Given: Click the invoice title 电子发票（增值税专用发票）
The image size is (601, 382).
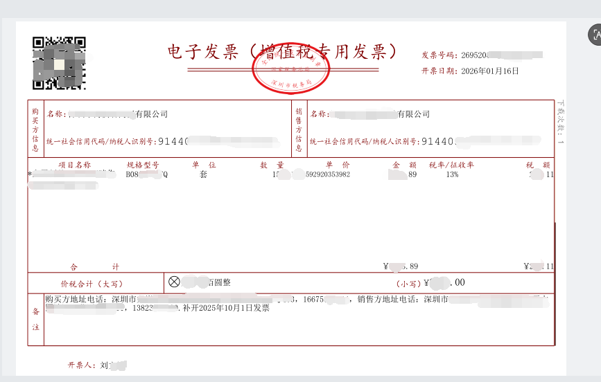Looking at the screenshot, I should [284, 52].
